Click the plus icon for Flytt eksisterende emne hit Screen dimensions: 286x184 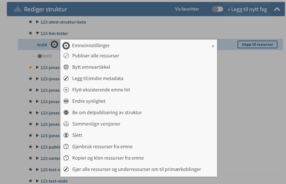point(66,90)
